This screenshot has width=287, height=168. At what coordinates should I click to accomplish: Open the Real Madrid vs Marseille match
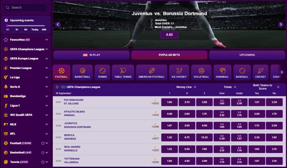pyautogui.click(x=72, y=149)
